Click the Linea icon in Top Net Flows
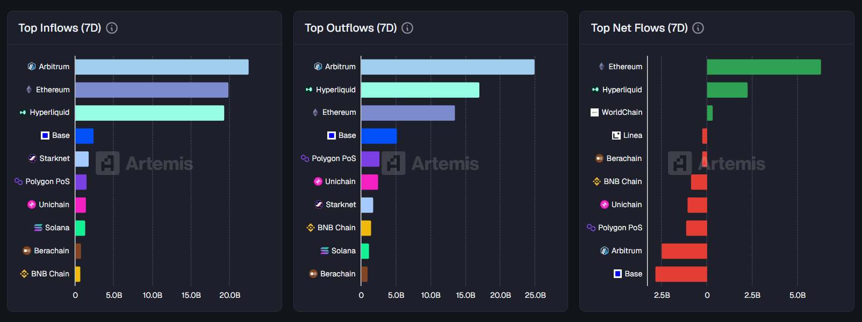862x322 pixels. tap(616, 135)
